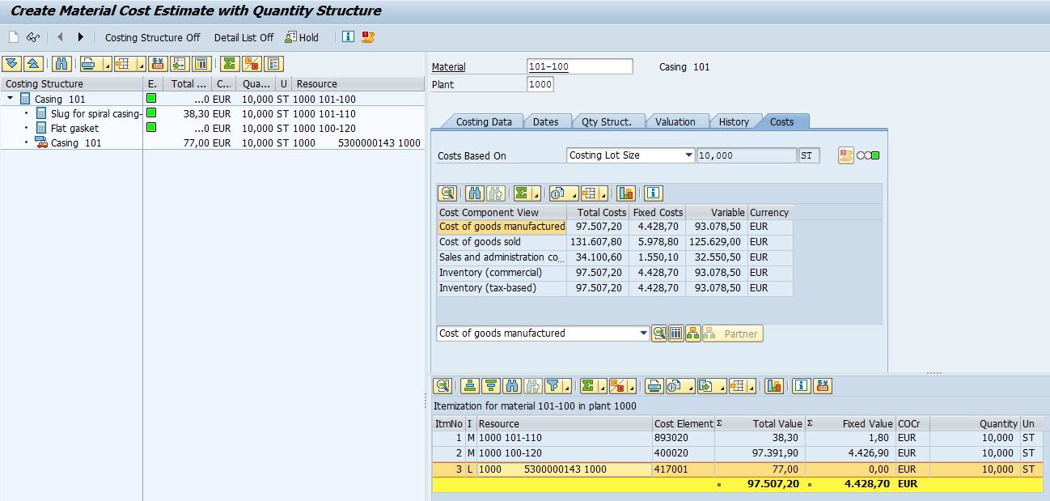
Task: Click the traffic light status next to ST
Action: point(870,155)
